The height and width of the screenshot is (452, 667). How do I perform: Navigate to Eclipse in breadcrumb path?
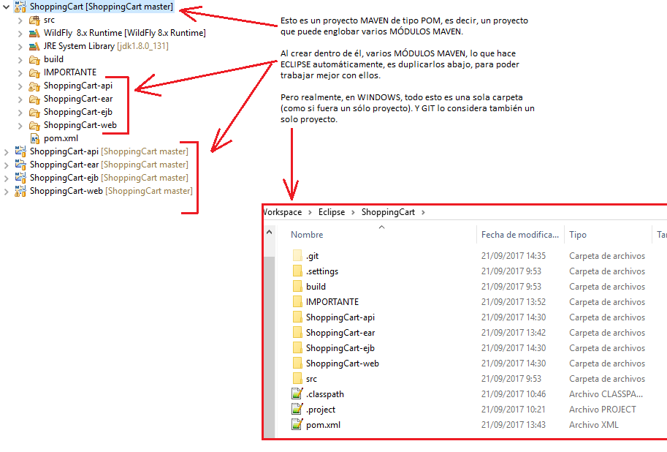pyautogui.click(x=332, y=212)
